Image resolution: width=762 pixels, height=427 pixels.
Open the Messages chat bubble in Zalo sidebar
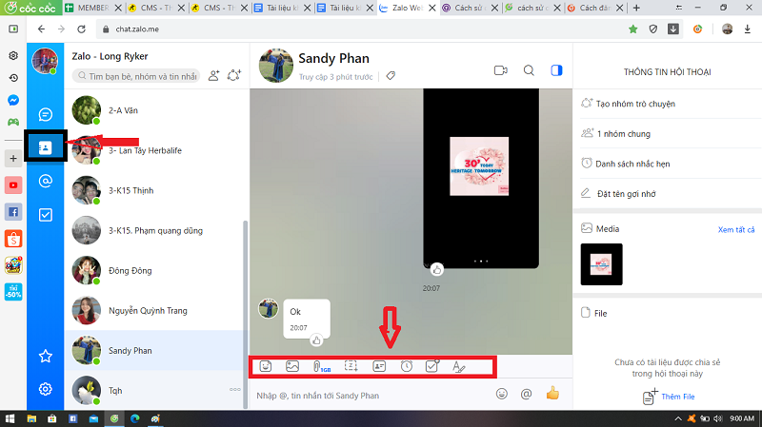coord(45,114)
